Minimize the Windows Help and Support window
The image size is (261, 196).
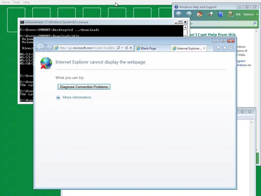[x=239, y=7]
